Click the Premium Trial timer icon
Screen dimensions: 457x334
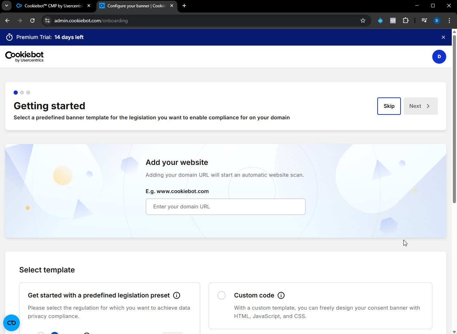point(9,37)
